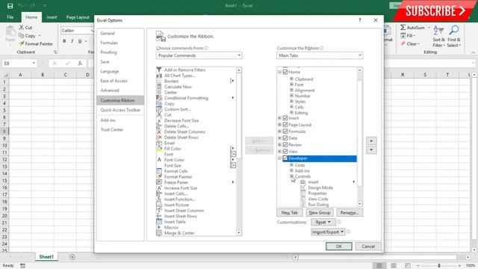Expand the Clipboard group node
This screenshot has width=478, height=269.
coord(291,79)
